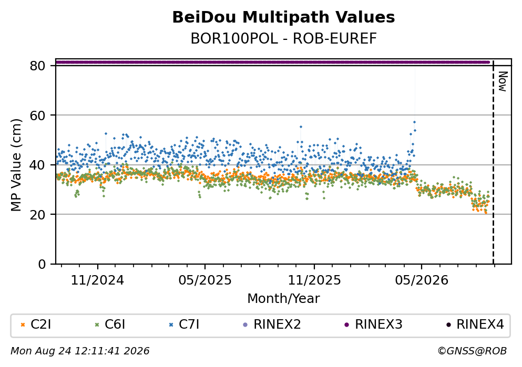Screen dimensions: 522x367
Task: Click the green C6I legend marker
Action: [x=97, y=325]
